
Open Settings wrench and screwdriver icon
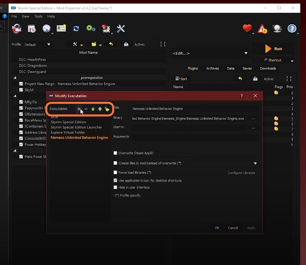coord(121,29)
